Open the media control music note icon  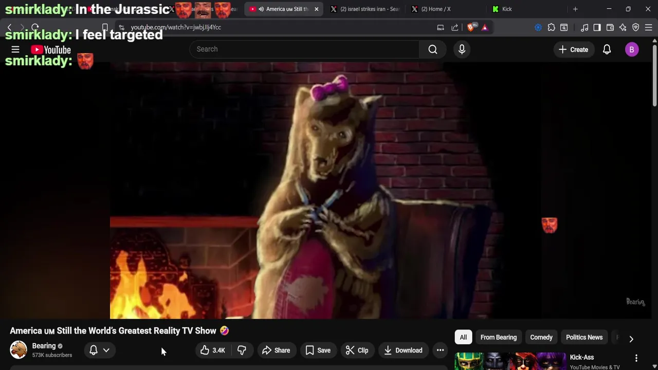pos(584,27)
